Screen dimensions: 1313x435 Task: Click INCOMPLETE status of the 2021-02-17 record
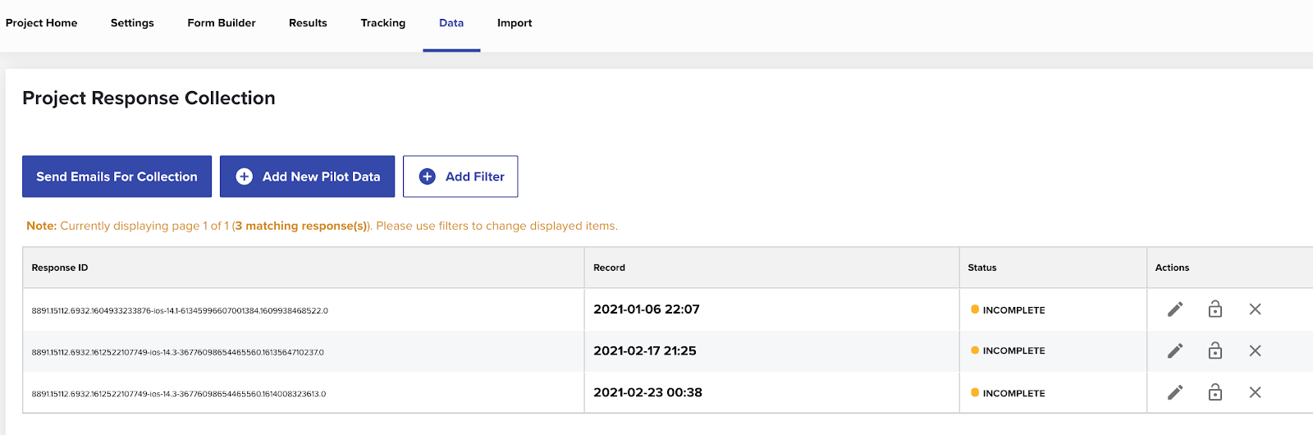point(1008,350)
